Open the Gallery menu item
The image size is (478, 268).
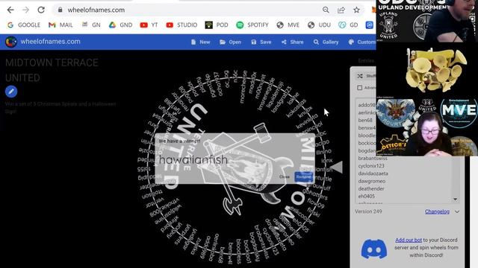pyautogui.click(x=326, y=42)
